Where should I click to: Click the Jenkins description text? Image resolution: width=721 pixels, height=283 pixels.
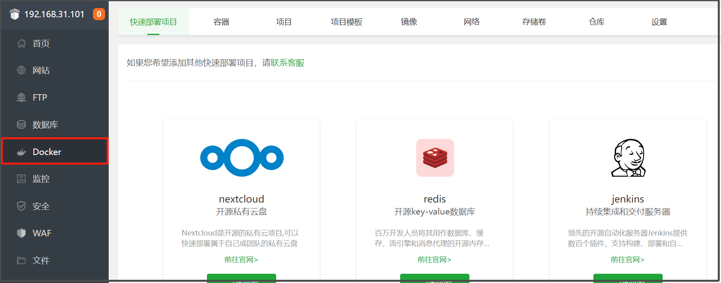coord(628,238)
